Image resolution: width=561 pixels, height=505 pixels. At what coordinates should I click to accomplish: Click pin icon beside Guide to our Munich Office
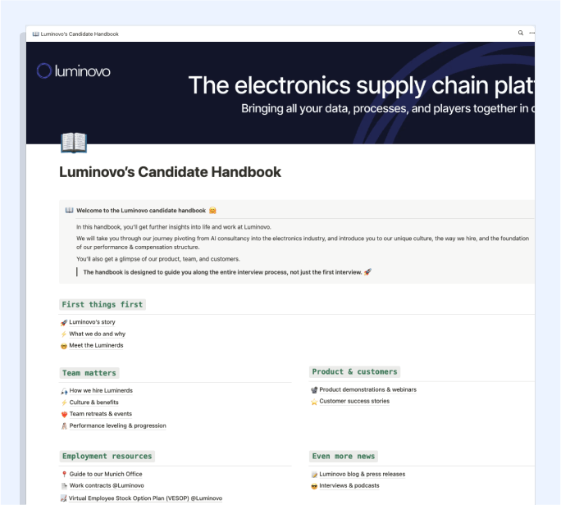(64, 474)
